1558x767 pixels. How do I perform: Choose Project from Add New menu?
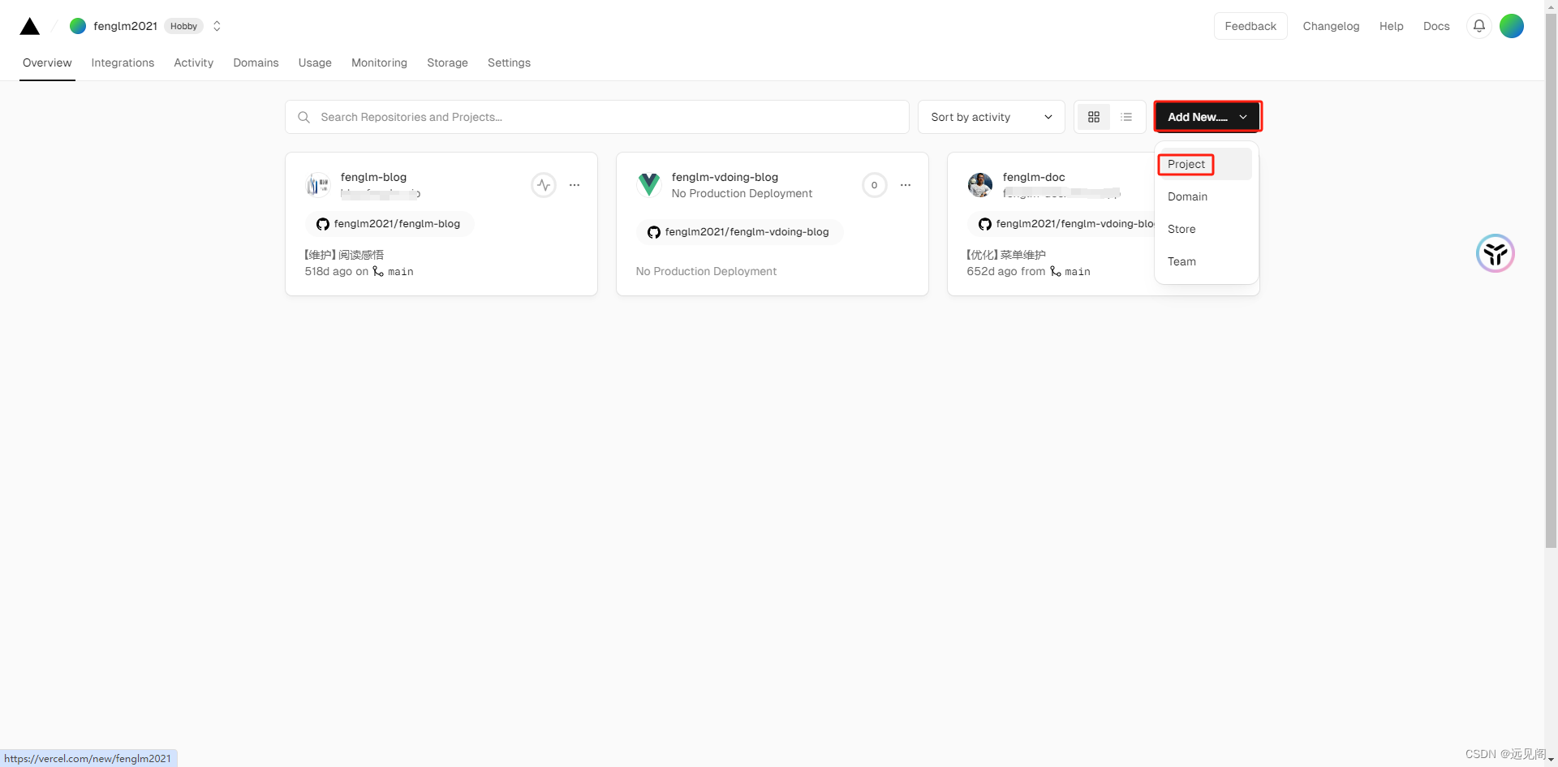(1205, 164)
